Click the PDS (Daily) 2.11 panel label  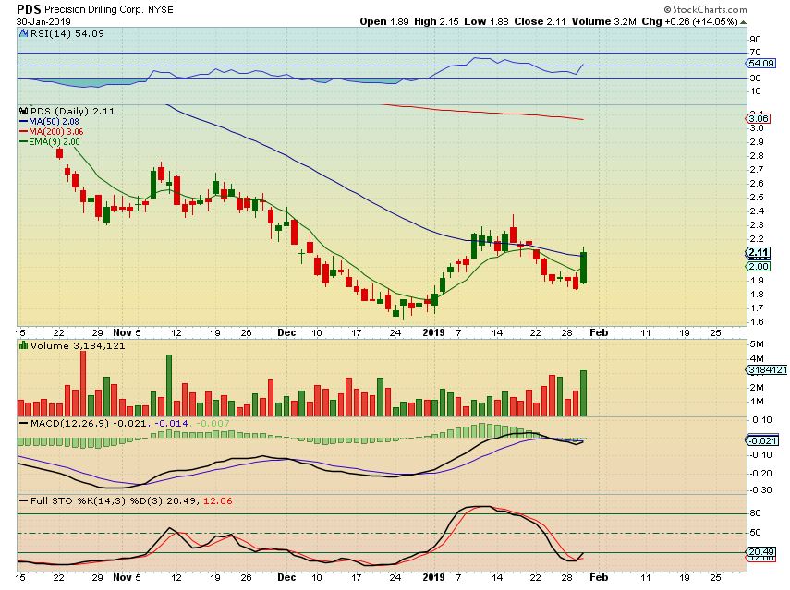tap(73, 111)
